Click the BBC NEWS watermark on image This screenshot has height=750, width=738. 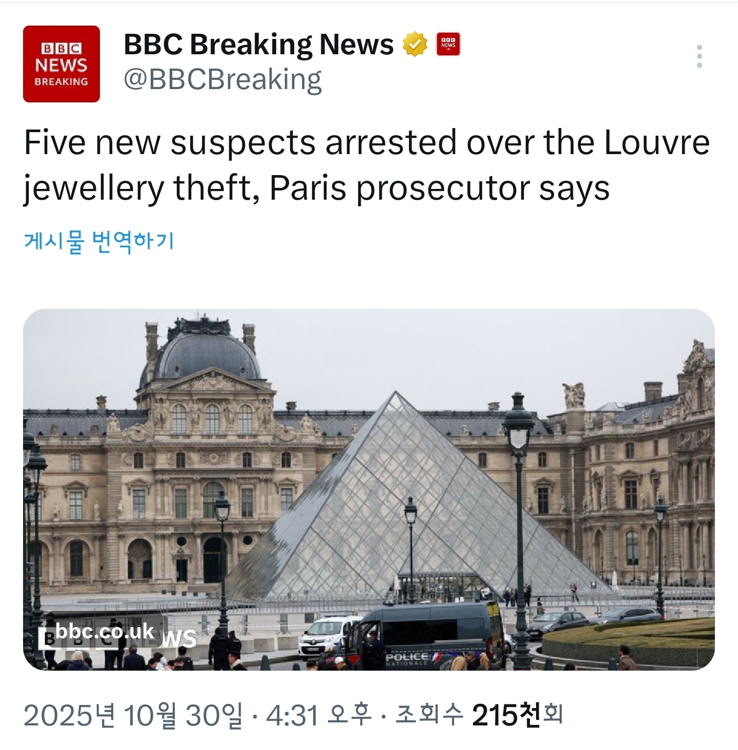pos(118,638)
